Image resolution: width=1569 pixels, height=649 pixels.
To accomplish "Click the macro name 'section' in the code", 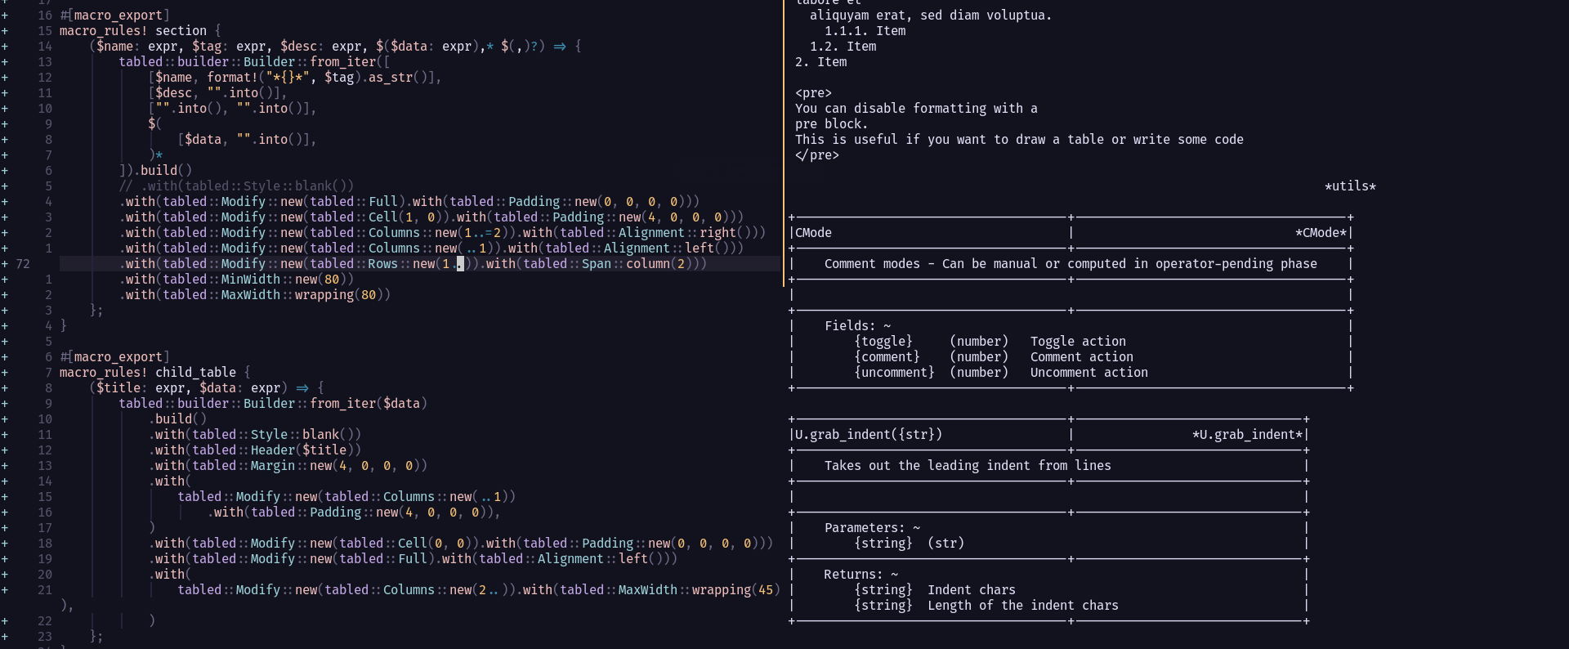I will click(181, 31).
